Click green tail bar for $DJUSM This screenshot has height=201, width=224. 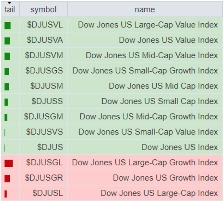(7, 87)
